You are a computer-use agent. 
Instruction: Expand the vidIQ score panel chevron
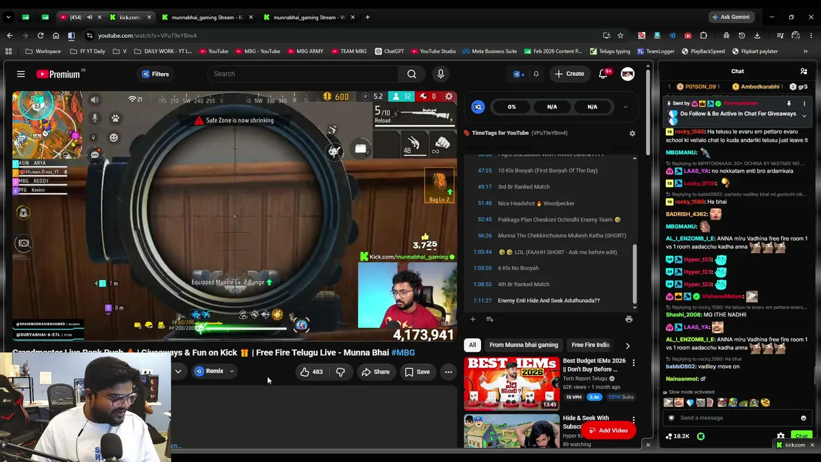625,107
